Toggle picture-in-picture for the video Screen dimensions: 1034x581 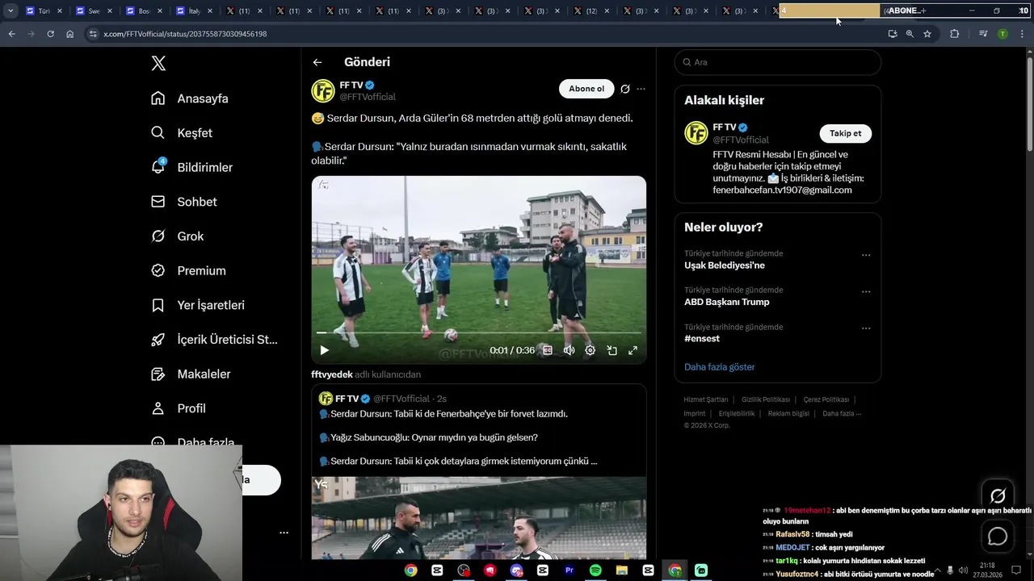(x=612, y=350)
